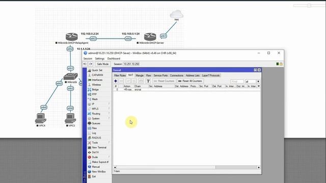This screenshot has width=326, height=183.
Task: Open Mesh in the sidebar
Action: click(x=95, y=99)
